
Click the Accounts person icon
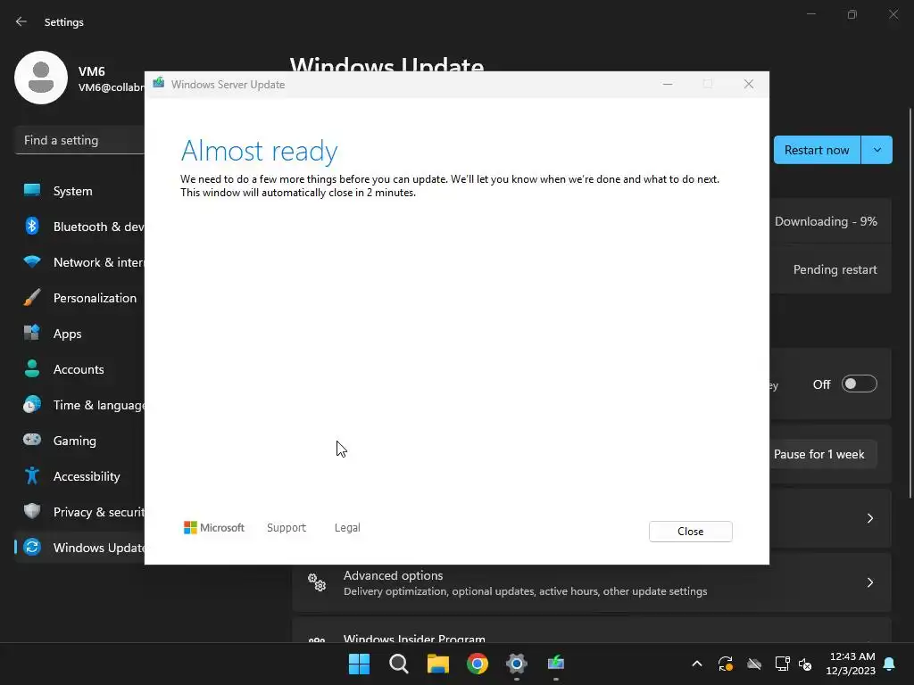pos(32,368)
